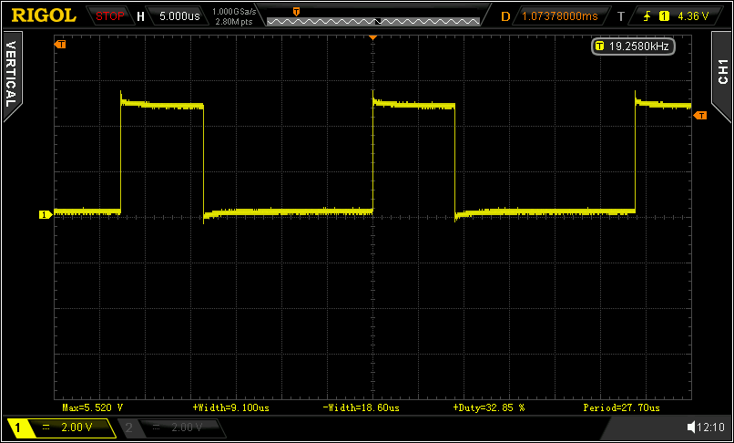Click the orange trigger level marker on right edge
Image resolution: width=734 pixels, height=443 pixels.
700,116
